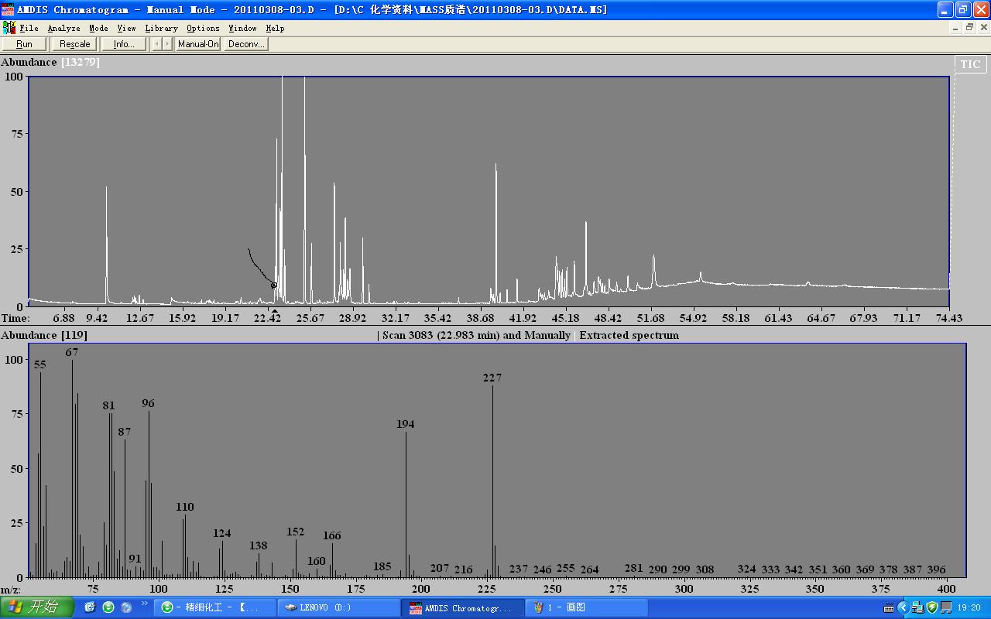The height and width of the screenshot is (619, 991).
Task: Click the monitor tray icon beside the clock
Action: 946,608
